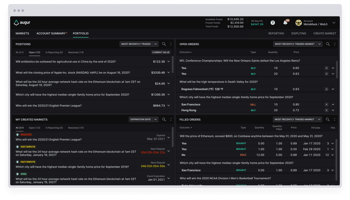Screen dimensions: 350x200
Task: Open the Expiration Date sort dropdown
Action: 144,119
